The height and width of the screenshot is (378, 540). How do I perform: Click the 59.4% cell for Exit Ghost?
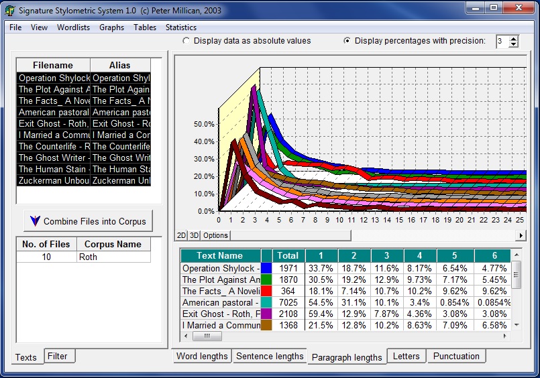coord(321,314)
